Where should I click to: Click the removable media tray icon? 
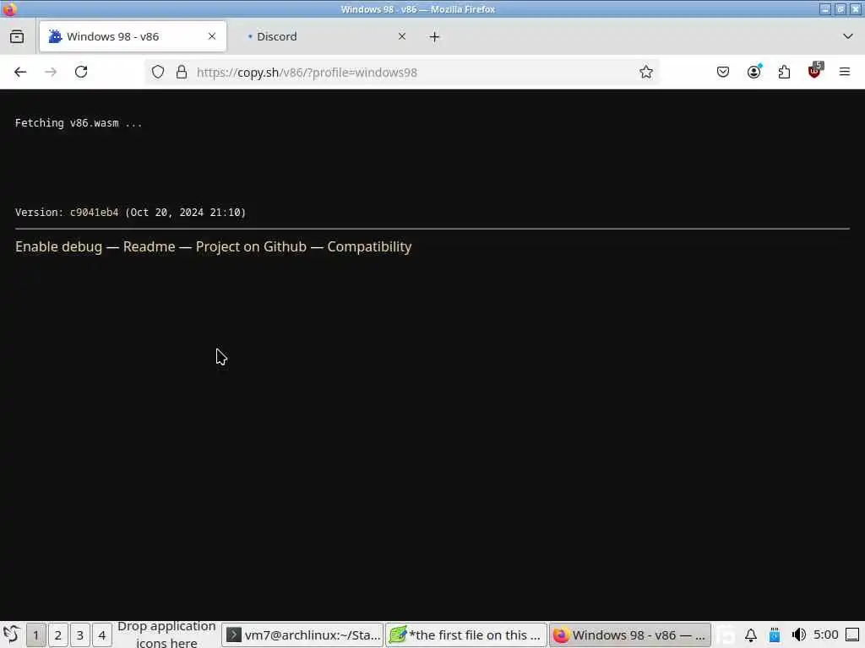tap(775, 635)
